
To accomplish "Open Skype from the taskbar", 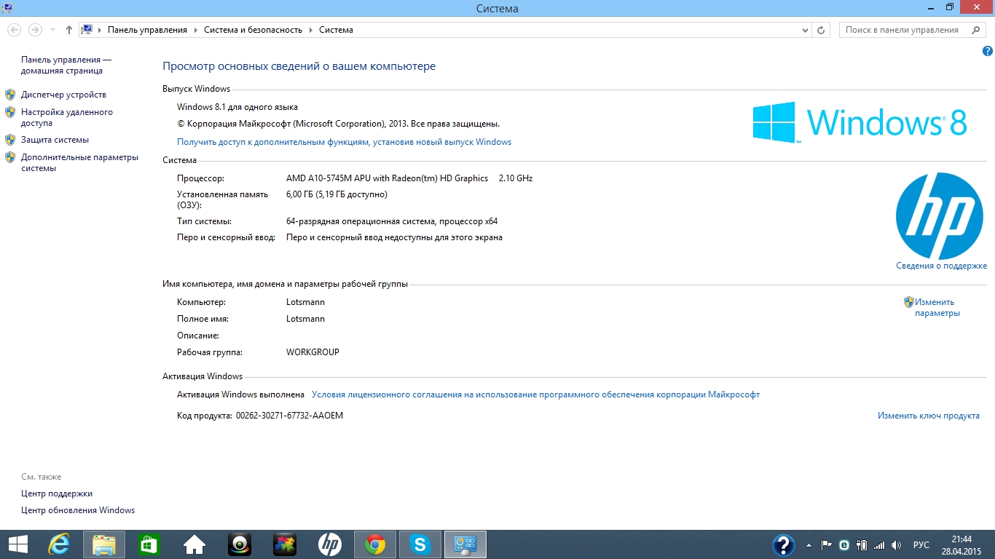I will click(x=420, y=544).
